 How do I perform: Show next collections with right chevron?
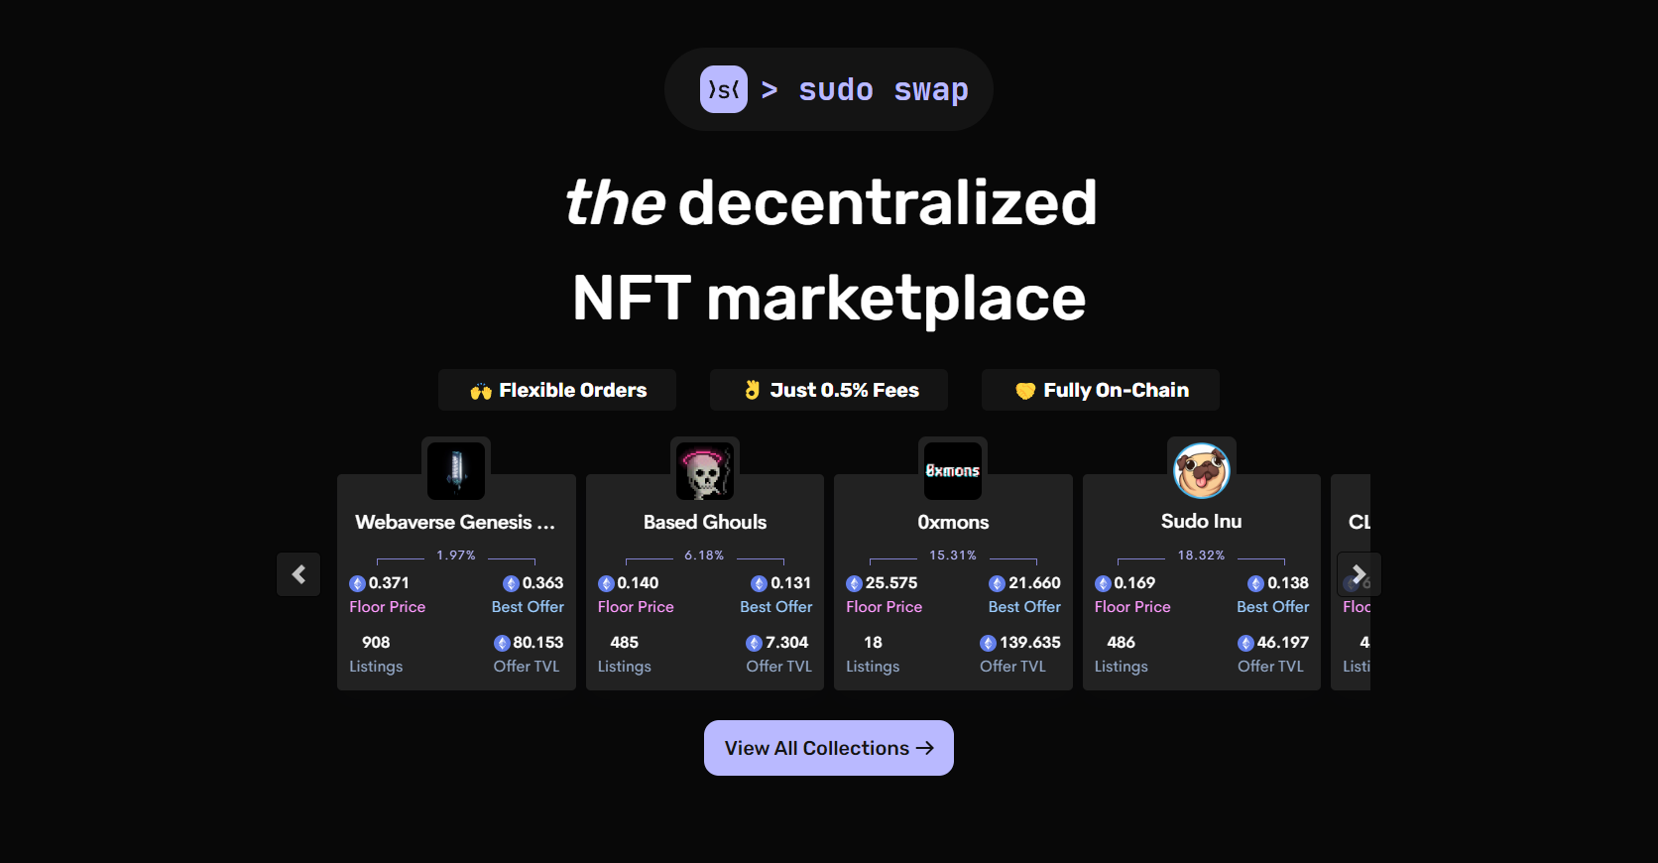[x=1360, y=574]
